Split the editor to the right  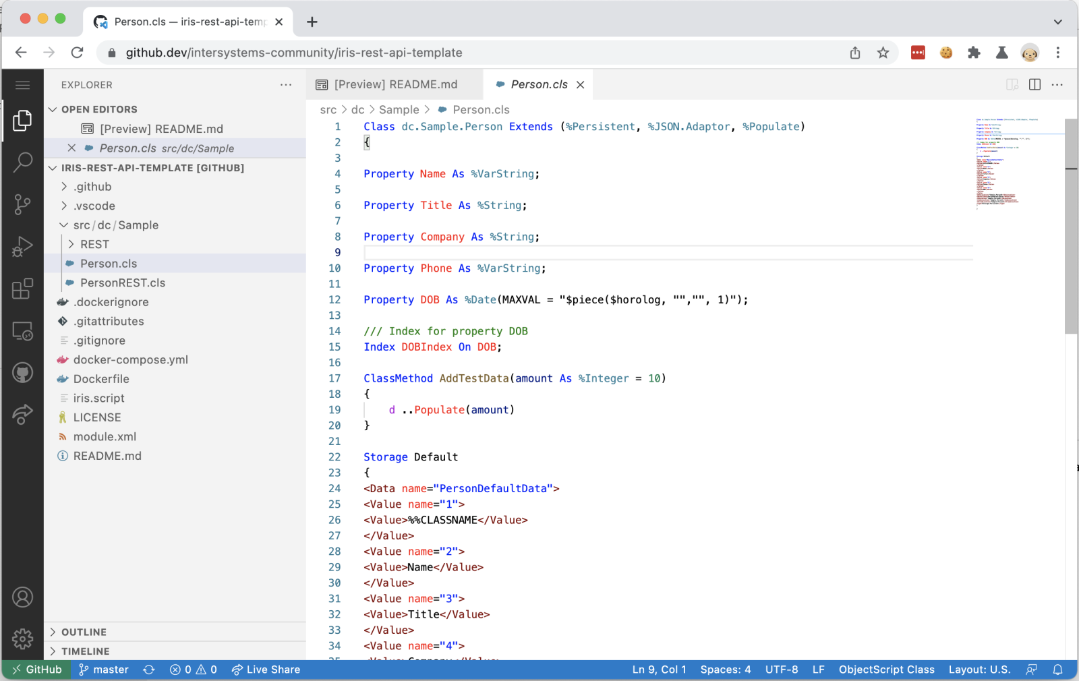click(1034, 84)
